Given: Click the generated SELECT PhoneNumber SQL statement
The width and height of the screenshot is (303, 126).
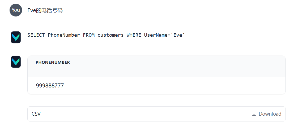Looking at the screenshot, I should pyautogui.click(x=106, y=35).
